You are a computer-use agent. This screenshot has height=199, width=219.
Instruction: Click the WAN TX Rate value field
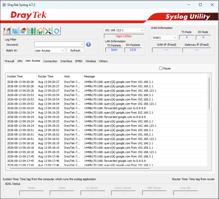(187, 37)
